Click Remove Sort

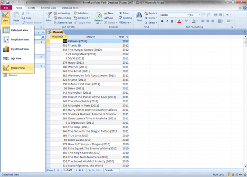coord(63,23)
